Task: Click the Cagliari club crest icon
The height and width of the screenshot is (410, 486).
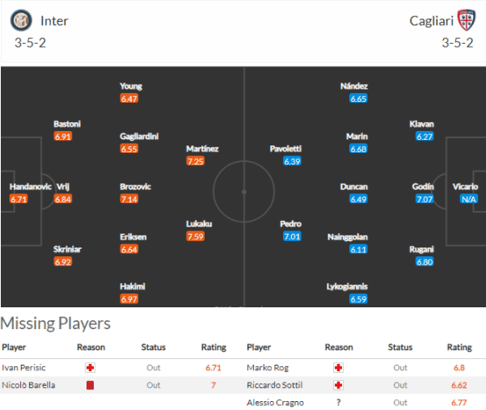Action: (x=464, y=20)
